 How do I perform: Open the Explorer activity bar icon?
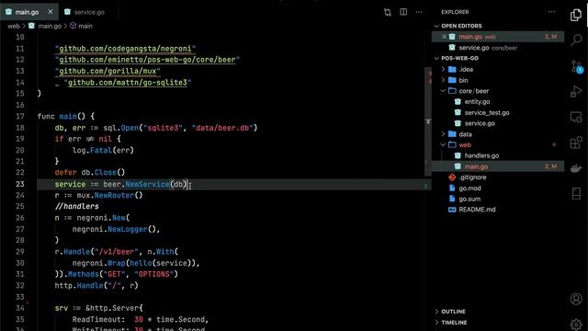point(576,15)
